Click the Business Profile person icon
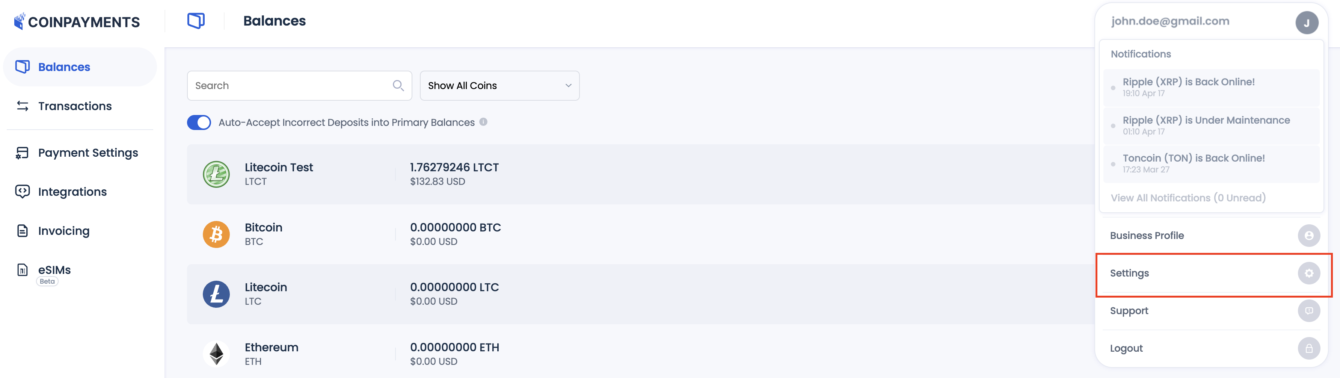The height and width of the screenshot is (378, 1340). pyautogui.click(x=1309, y=235)
